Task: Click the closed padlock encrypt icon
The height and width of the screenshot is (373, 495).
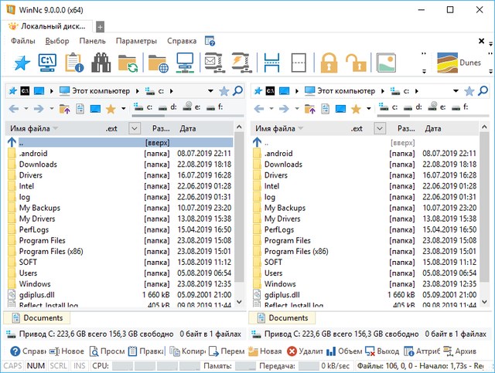Action: 329,62
